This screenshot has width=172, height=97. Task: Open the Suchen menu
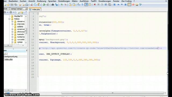[x=23, y=1]
